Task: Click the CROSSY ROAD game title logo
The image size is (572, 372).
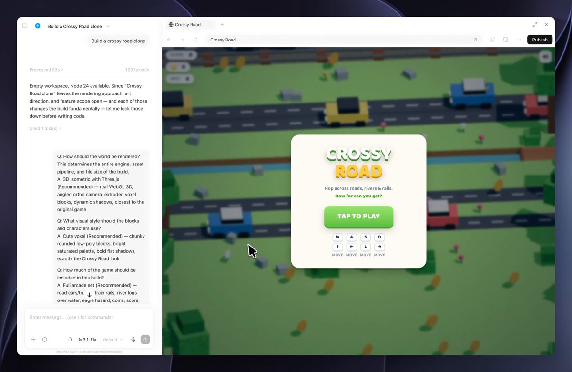Action: click(x=358, y=162)
